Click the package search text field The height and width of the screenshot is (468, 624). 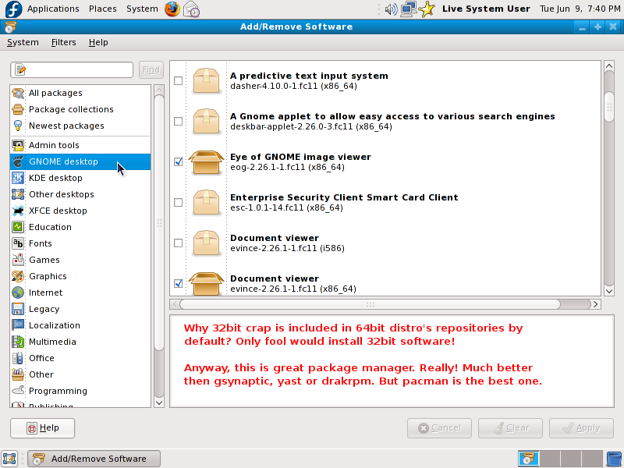72,70
